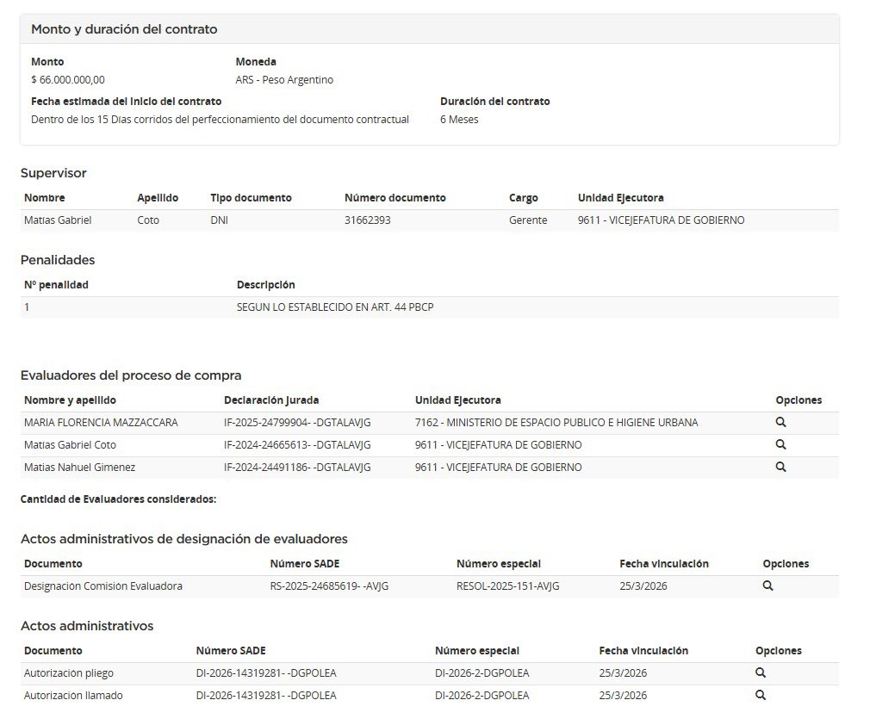Select Autorización pliego document name
This screenshot has width=876, height=725.
[x=69, y=673]
